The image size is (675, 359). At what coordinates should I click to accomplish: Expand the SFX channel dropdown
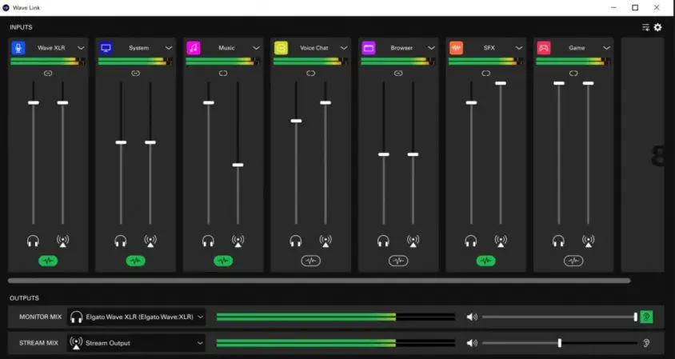point(519,48)
